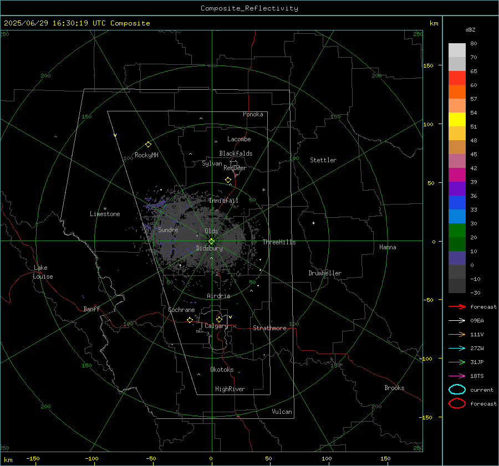Image resolution: width=499 pixels, height=466 pixels.
Task: Click the asterisk marker east of Innisfail
Action: coord(263,190)
